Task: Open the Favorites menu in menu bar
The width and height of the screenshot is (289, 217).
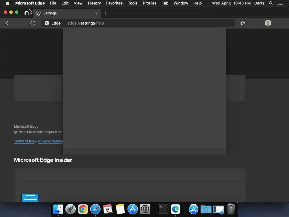Action: [x=114, y=3]
